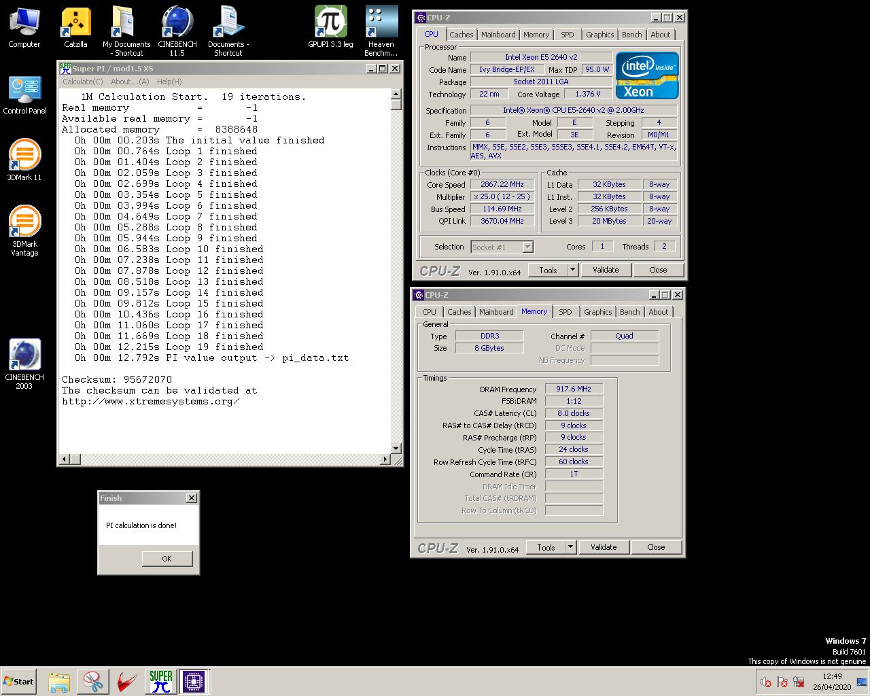Viewport: 870px width, 696px height.
Task: Open Snipping Tool from taskbar
Action: (92, 681)
